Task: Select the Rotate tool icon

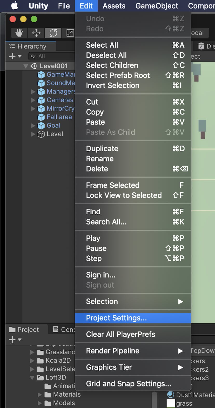Action: click(53, 33)
